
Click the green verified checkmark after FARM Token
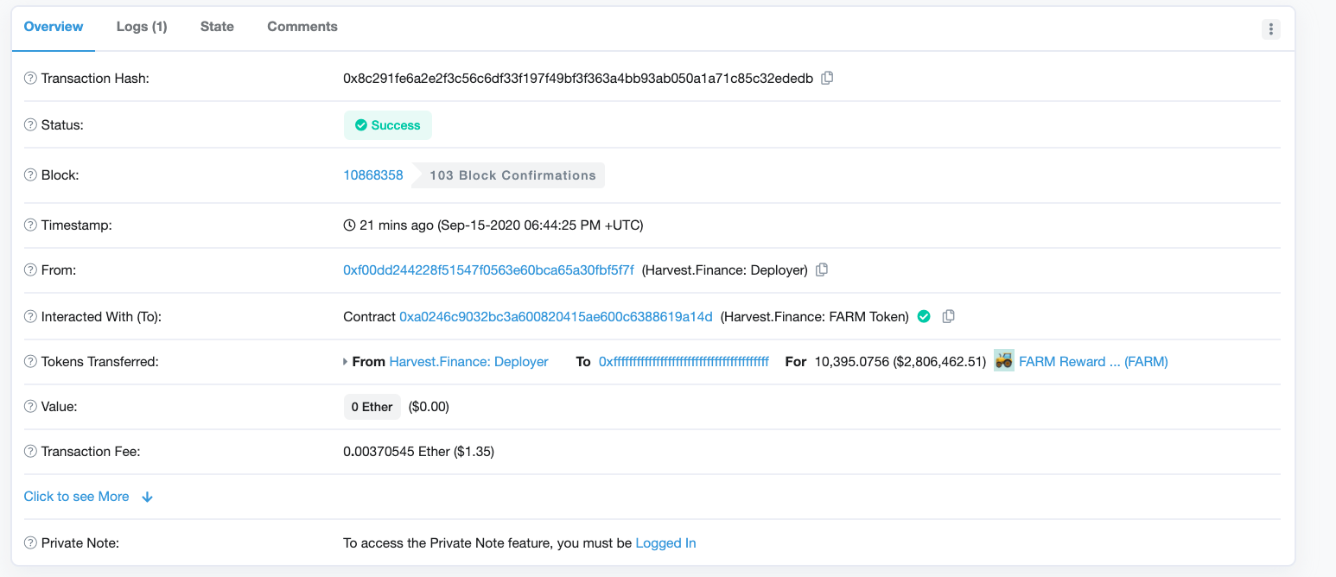pos(924,316)
